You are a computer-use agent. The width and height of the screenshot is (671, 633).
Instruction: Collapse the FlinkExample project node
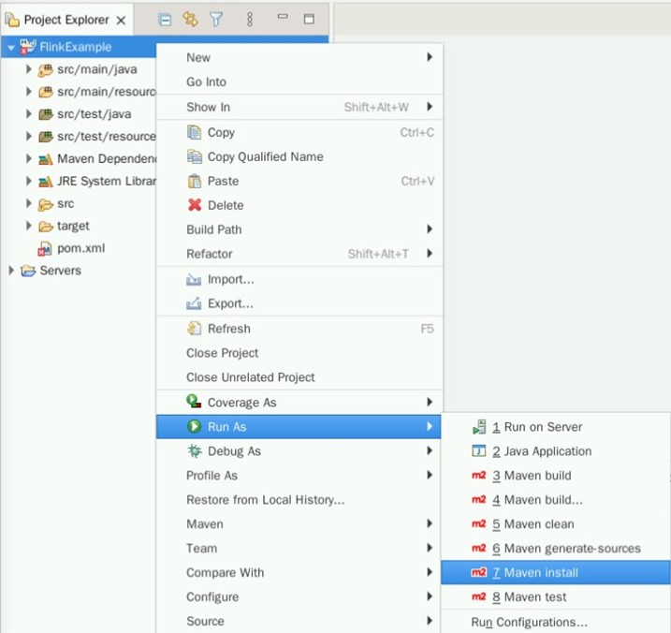10,47
